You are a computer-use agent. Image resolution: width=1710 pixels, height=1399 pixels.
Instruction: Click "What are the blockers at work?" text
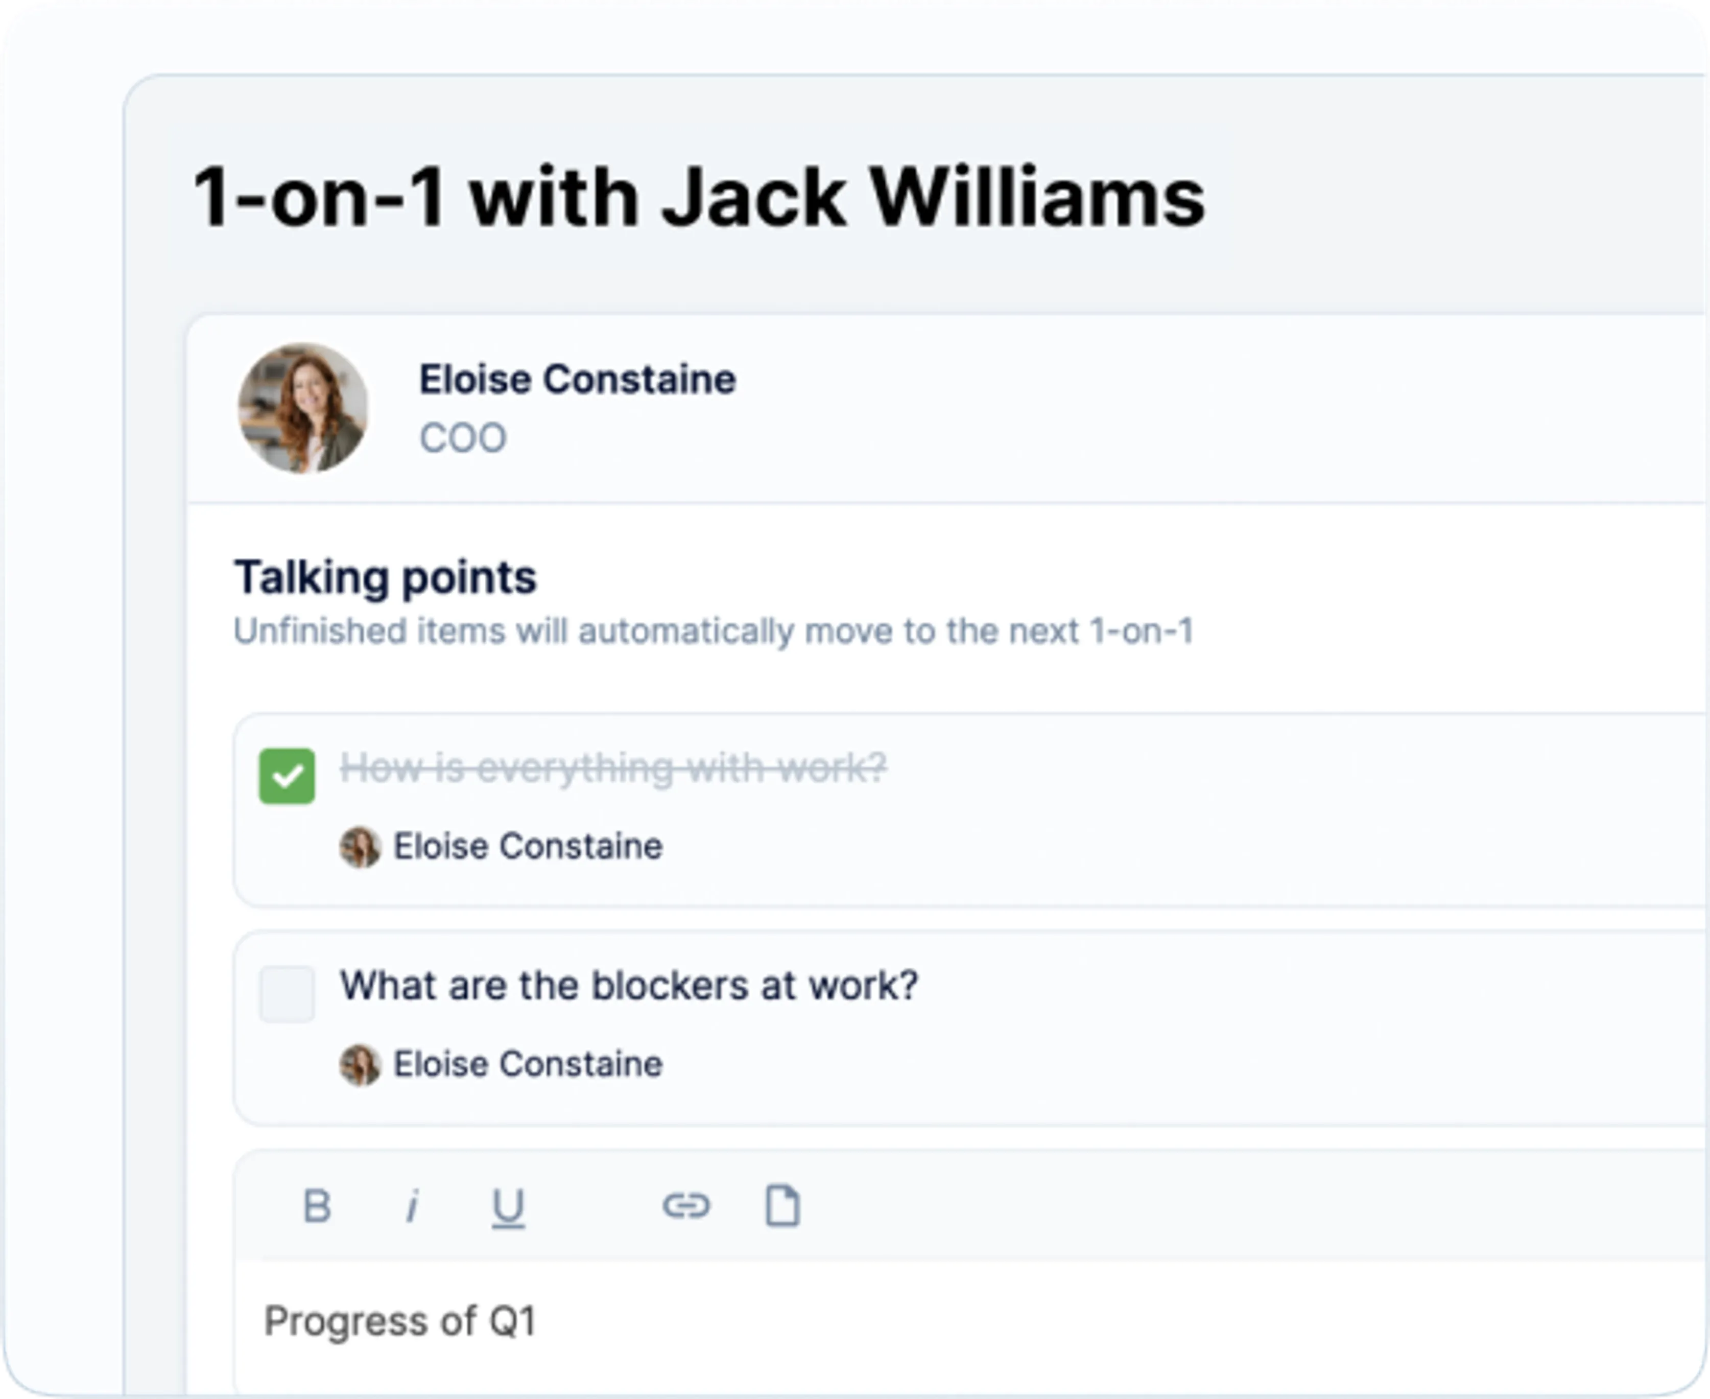(628, 985)
